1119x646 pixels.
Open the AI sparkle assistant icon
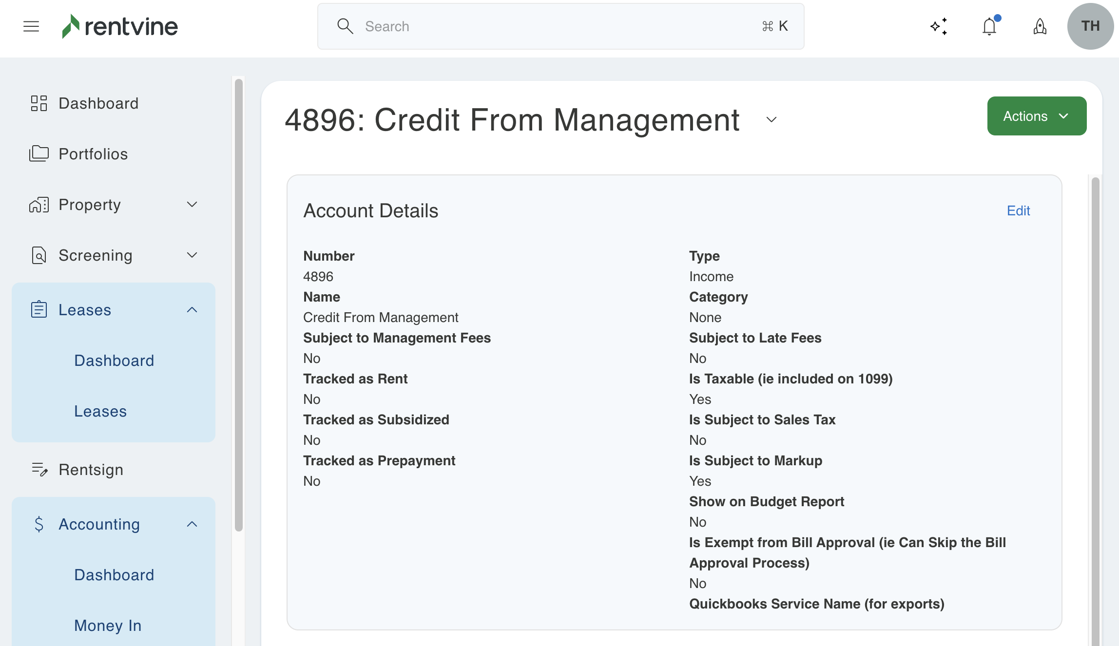(939, 26)
